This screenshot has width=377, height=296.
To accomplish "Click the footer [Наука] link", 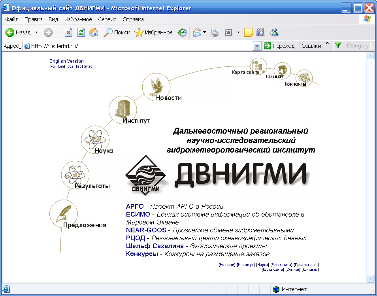I will click(262, 265).
